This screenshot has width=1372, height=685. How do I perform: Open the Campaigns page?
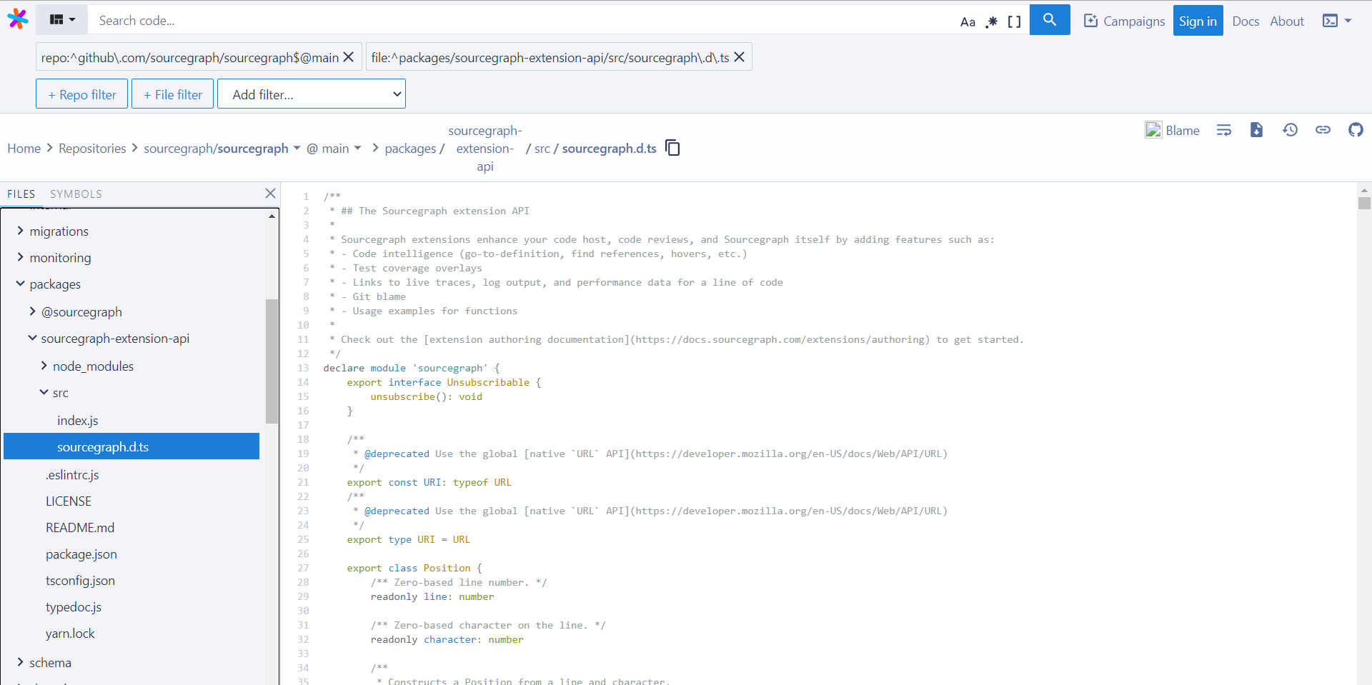(1124, 21)
